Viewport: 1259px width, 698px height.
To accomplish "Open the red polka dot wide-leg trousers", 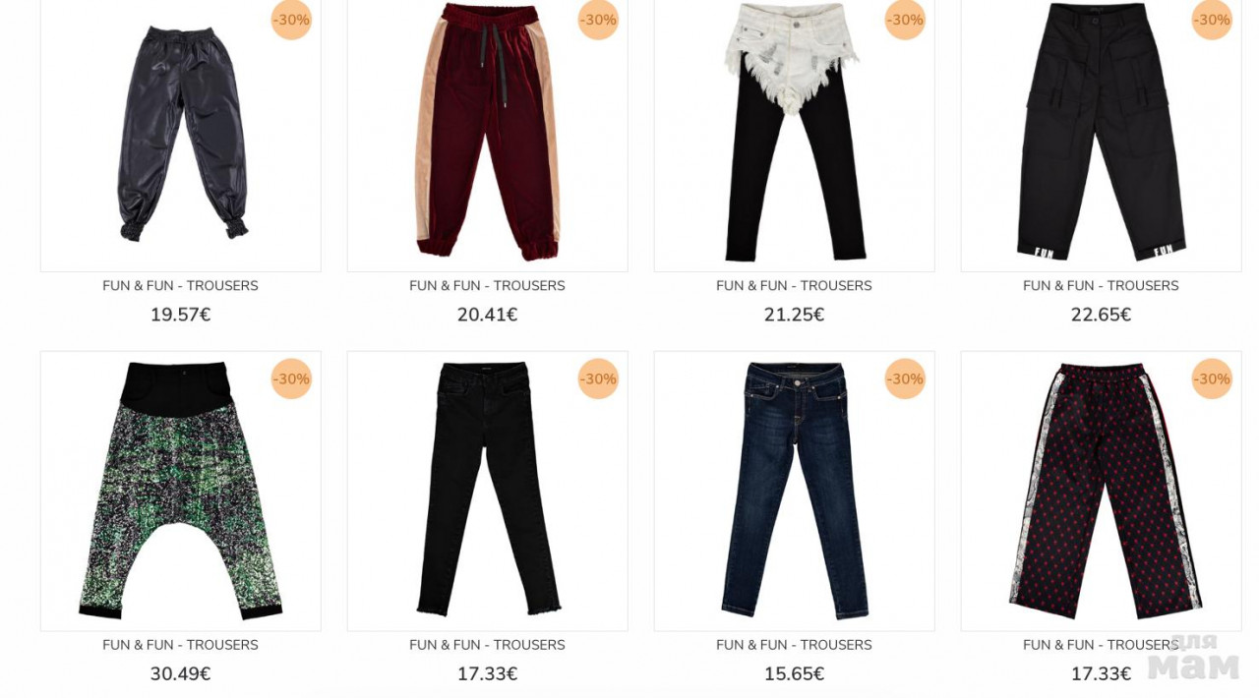I will point(1101,491).
